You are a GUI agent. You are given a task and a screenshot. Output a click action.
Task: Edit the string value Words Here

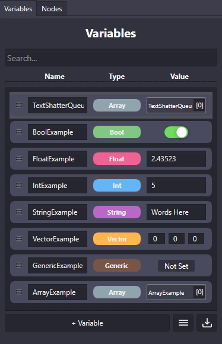(176, 212)
